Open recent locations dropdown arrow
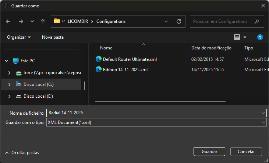Viewport: 269px width, 163px height. point(32,21)
